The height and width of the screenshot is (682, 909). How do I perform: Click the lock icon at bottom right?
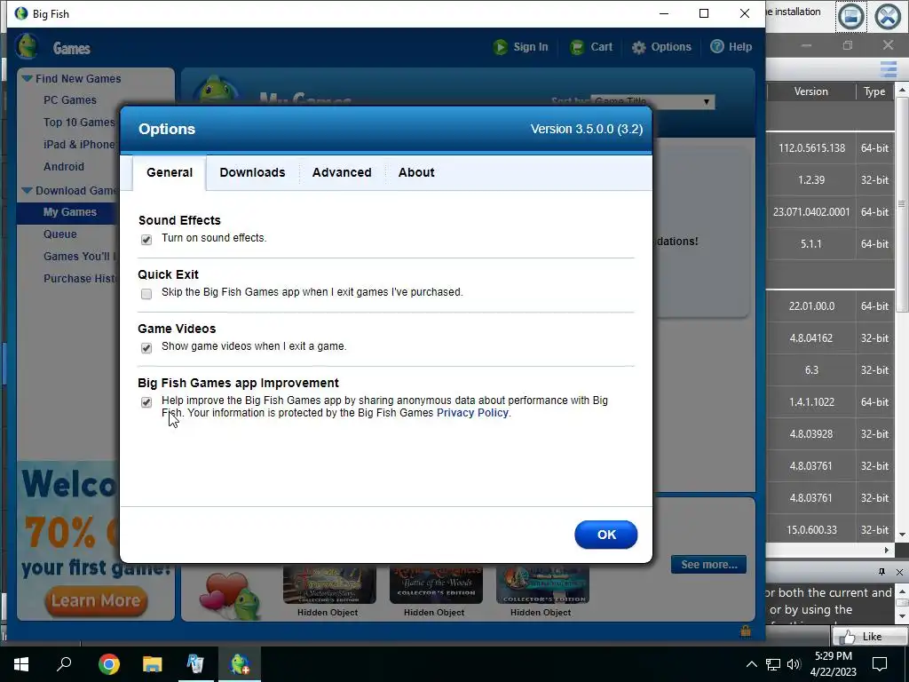click(746, 631)
